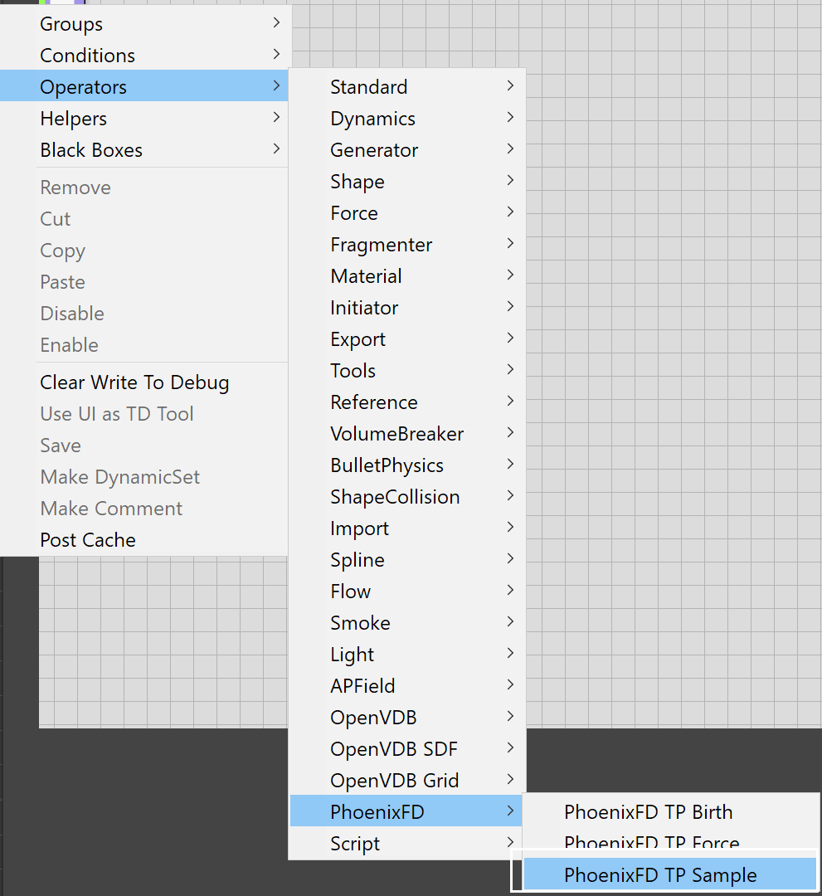The height and width of the screenshot is (896, 822).
Task: Open the Black Boxes submenu
Action: tap(144, 149)
